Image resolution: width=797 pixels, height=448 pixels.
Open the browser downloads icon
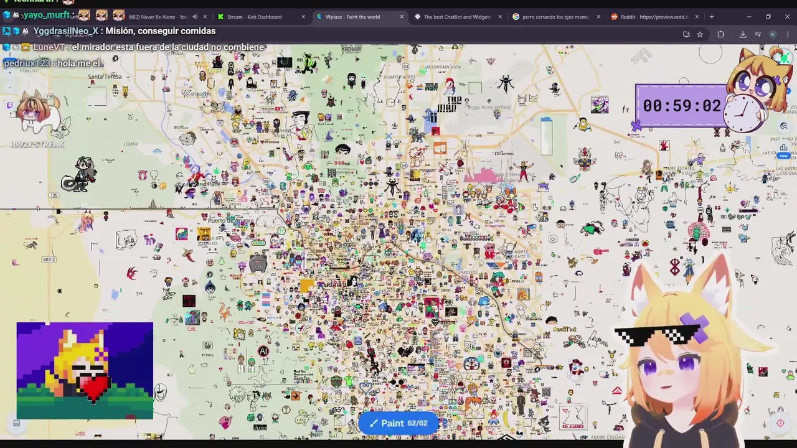[x=743, y=34]
